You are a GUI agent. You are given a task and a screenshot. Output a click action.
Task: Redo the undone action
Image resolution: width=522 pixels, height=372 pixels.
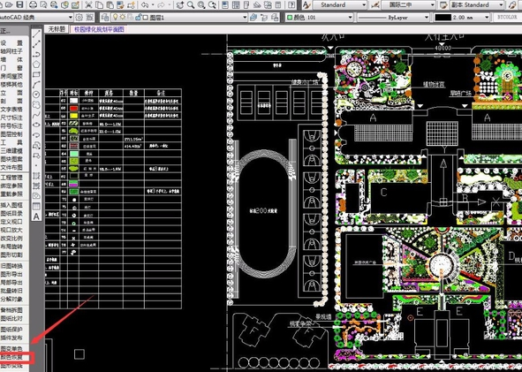click(x=161, y=4)
